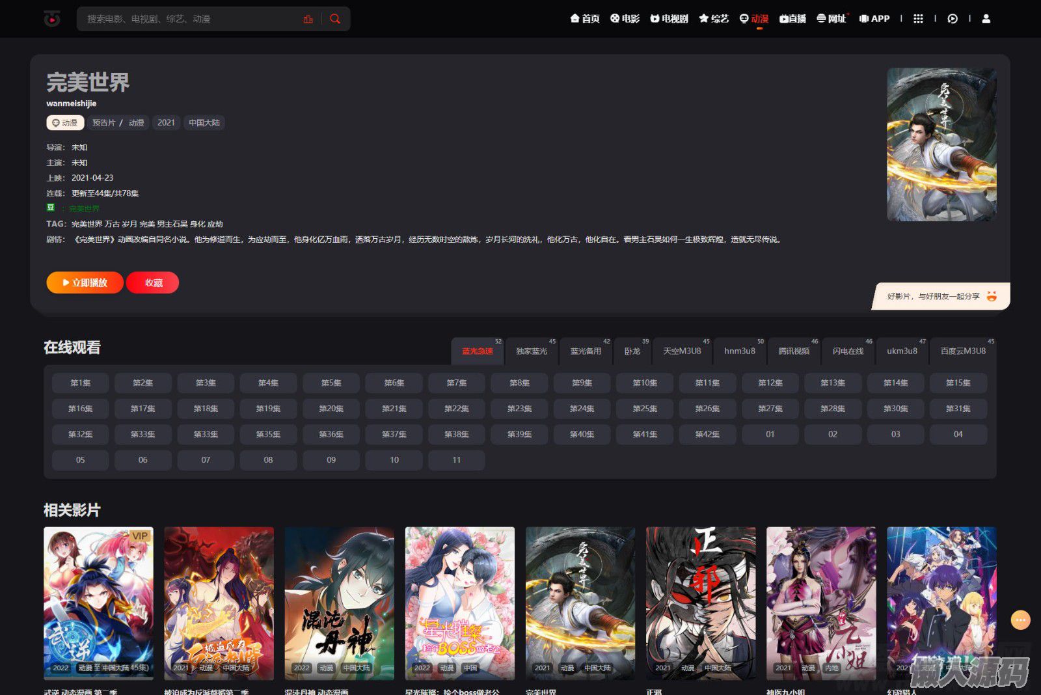Switch to the 卧龙 source tab
Viewport: 1041px width, 695px height.
point(632,351)
